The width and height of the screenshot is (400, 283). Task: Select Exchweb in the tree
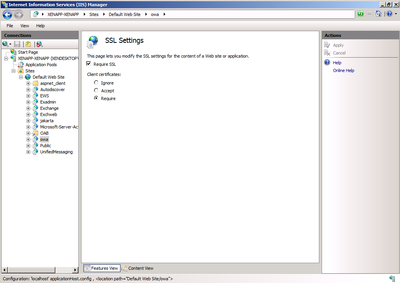[48, 114]
